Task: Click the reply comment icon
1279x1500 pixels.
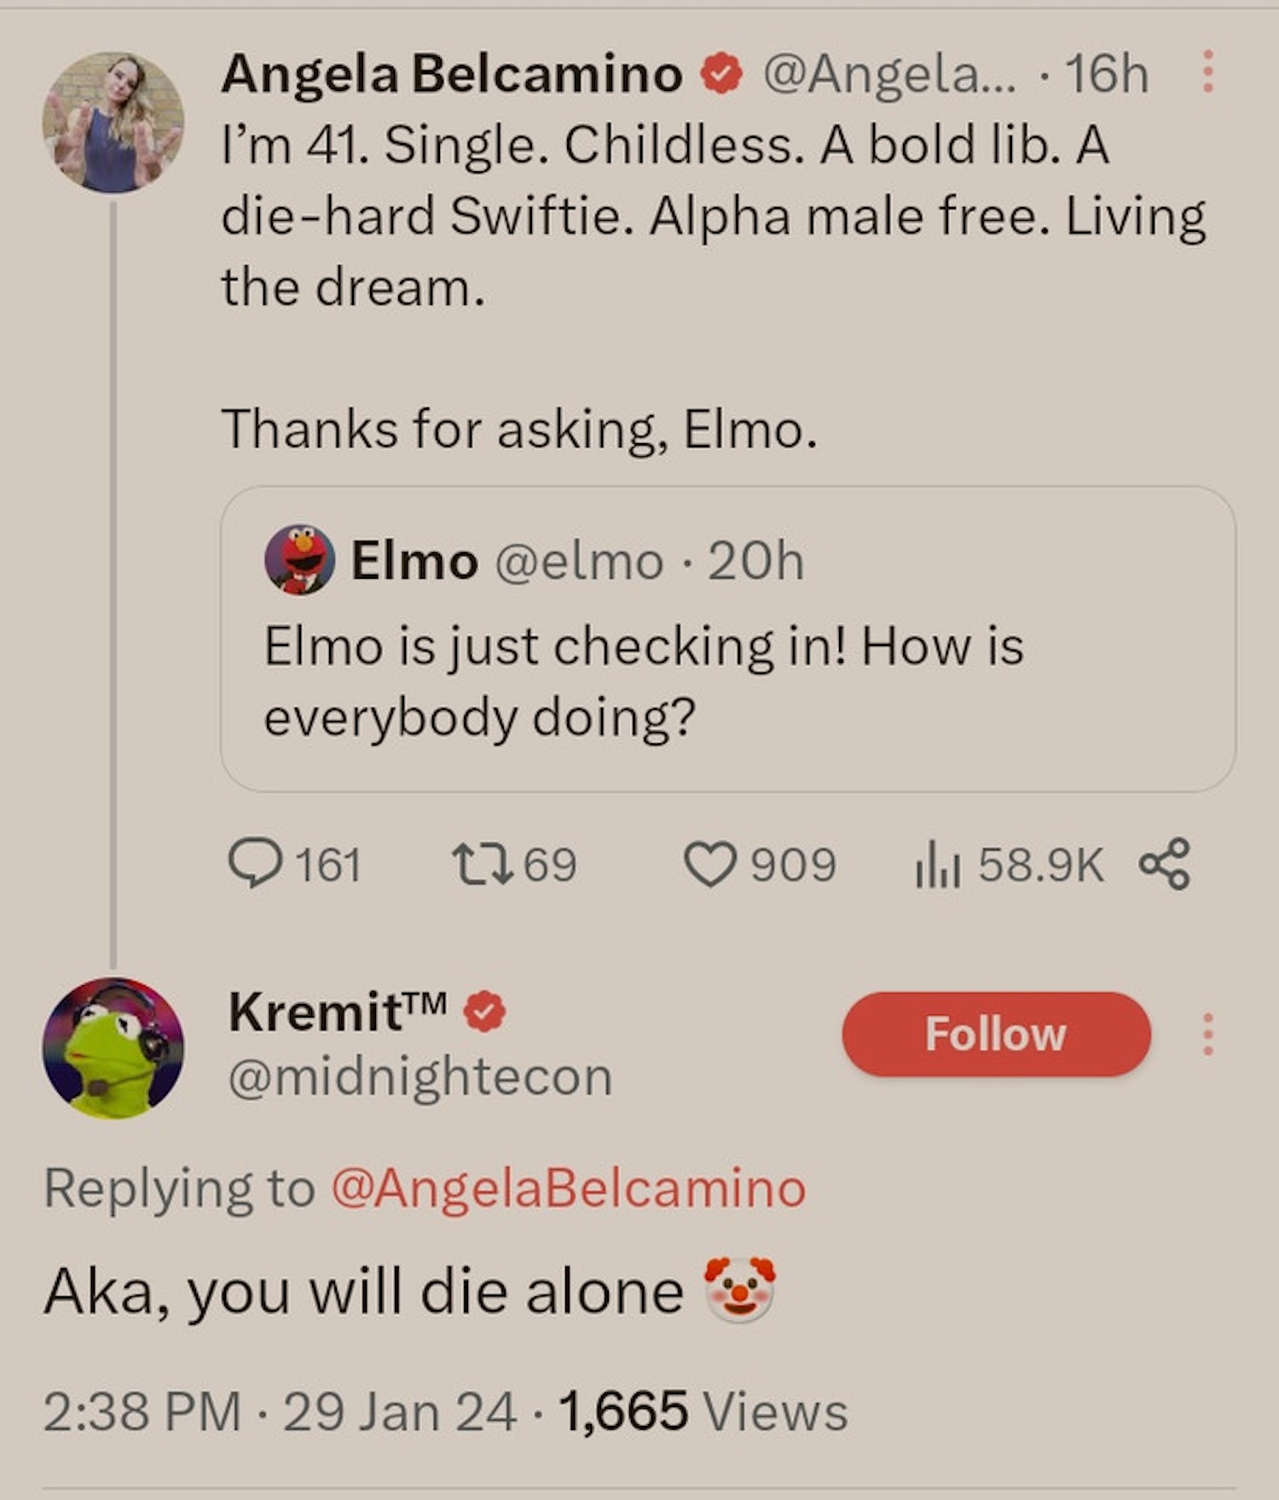Action: [254, 863]
